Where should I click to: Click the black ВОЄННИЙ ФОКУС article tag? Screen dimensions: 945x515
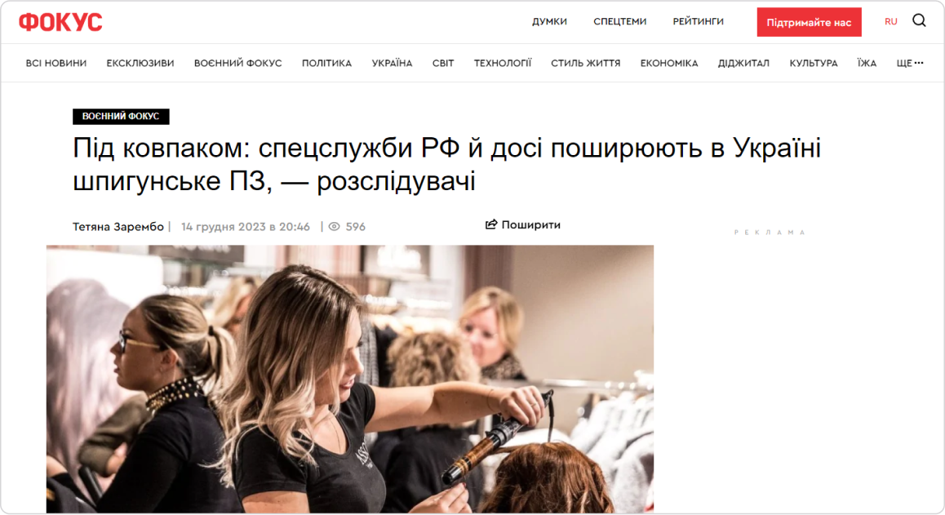(121, 117)
